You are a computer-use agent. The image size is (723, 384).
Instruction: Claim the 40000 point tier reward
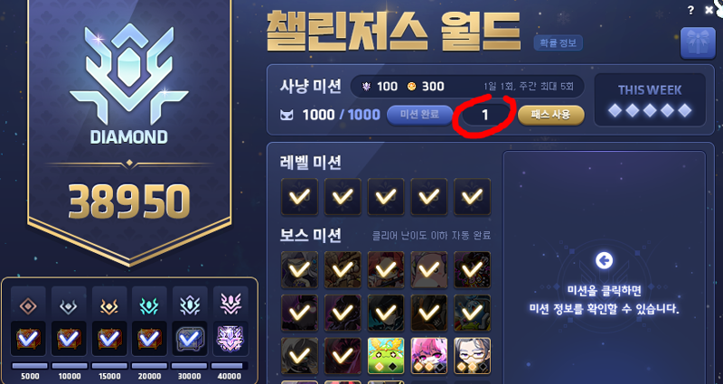coord(230,338)
